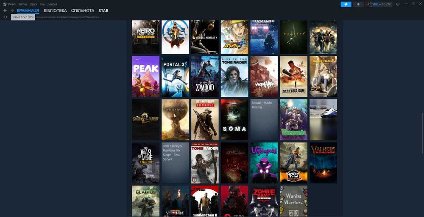Switch to Big Picture mode icon

(398, 4)
